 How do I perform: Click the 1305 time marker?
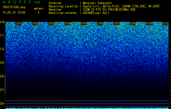[84, 23]
